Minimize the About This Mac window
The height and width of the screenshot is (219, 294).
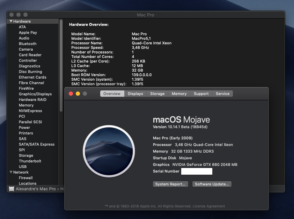click(78, 94)
